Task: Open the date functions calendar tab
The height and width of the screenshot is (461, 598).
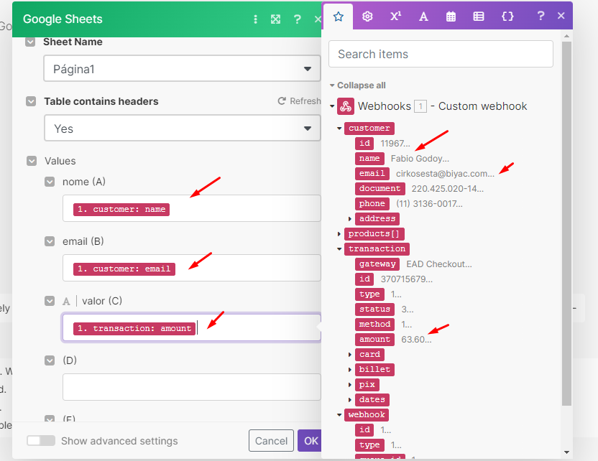Action: pos(451,17)
